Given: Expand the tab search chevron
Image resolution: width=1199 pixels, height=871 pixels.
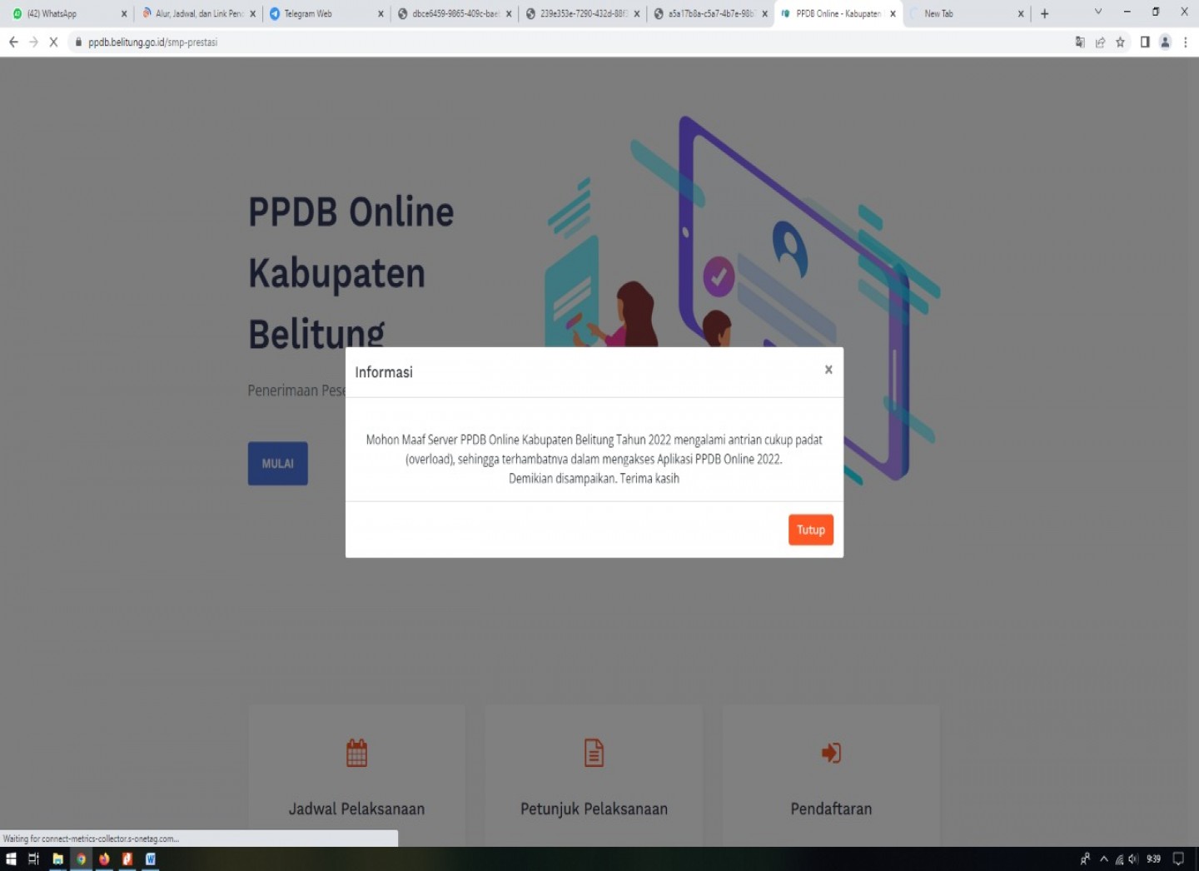Looking at the screenshot, I should pos(1097,12).
